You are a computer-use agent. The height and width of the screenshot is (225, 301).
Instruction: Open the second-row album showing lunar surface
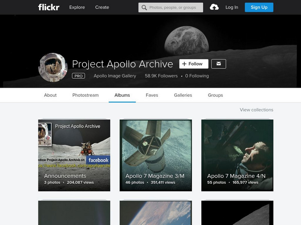[x=237, y=213]
